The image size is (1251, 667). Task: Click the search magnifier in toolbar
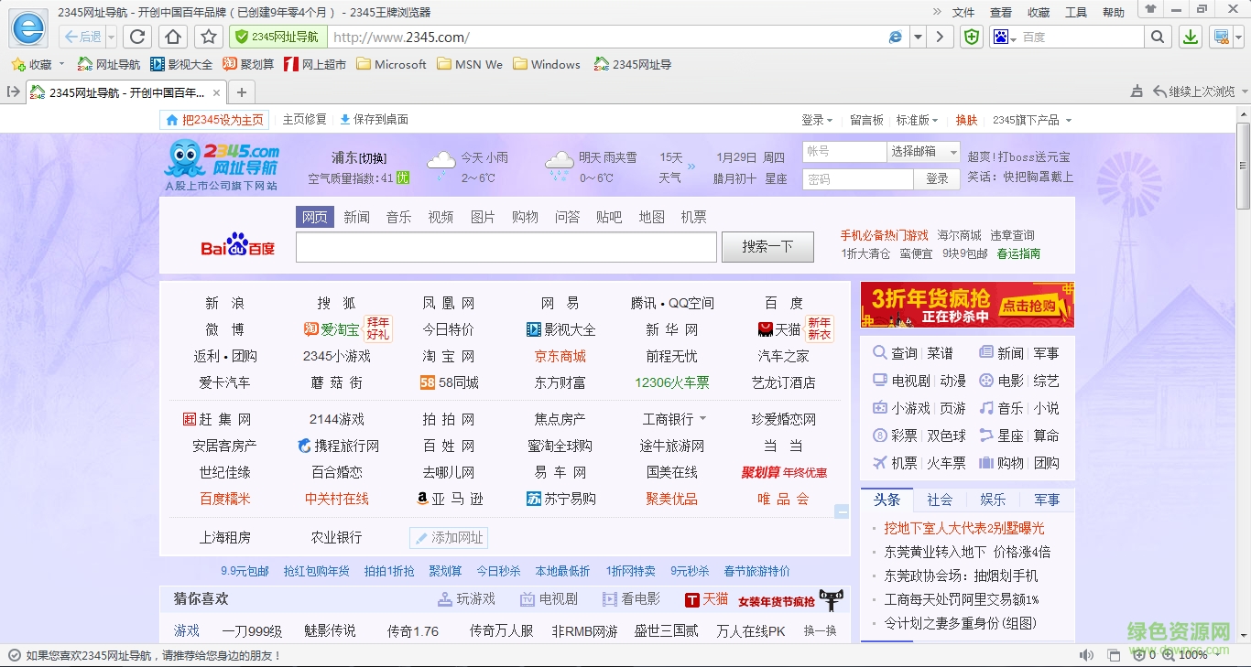coord(1158,37)
